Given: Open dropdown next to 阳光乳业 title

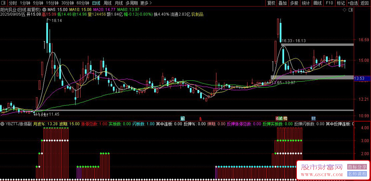Looking at the screenshot, I should click(x=44, y=10).
